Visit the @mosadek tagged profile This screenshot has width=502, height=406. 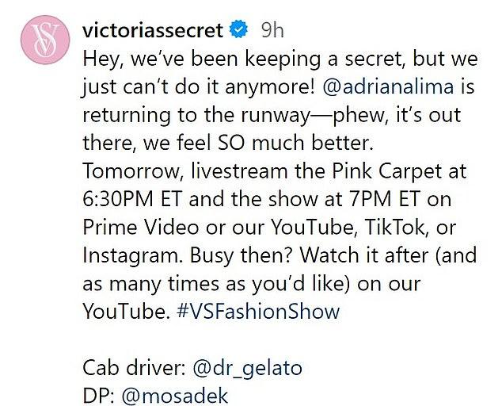(x=175, y=395)
